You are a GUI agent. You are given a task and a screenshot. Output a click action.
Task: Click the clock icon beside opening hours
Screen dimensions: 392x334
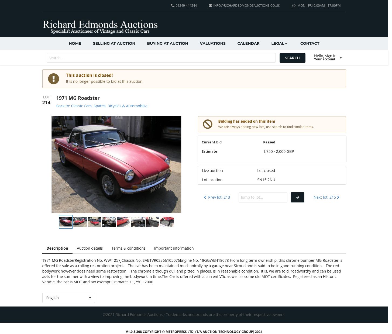294,5
